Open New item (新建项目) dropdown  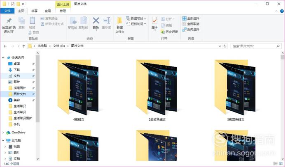click(136, 18)
